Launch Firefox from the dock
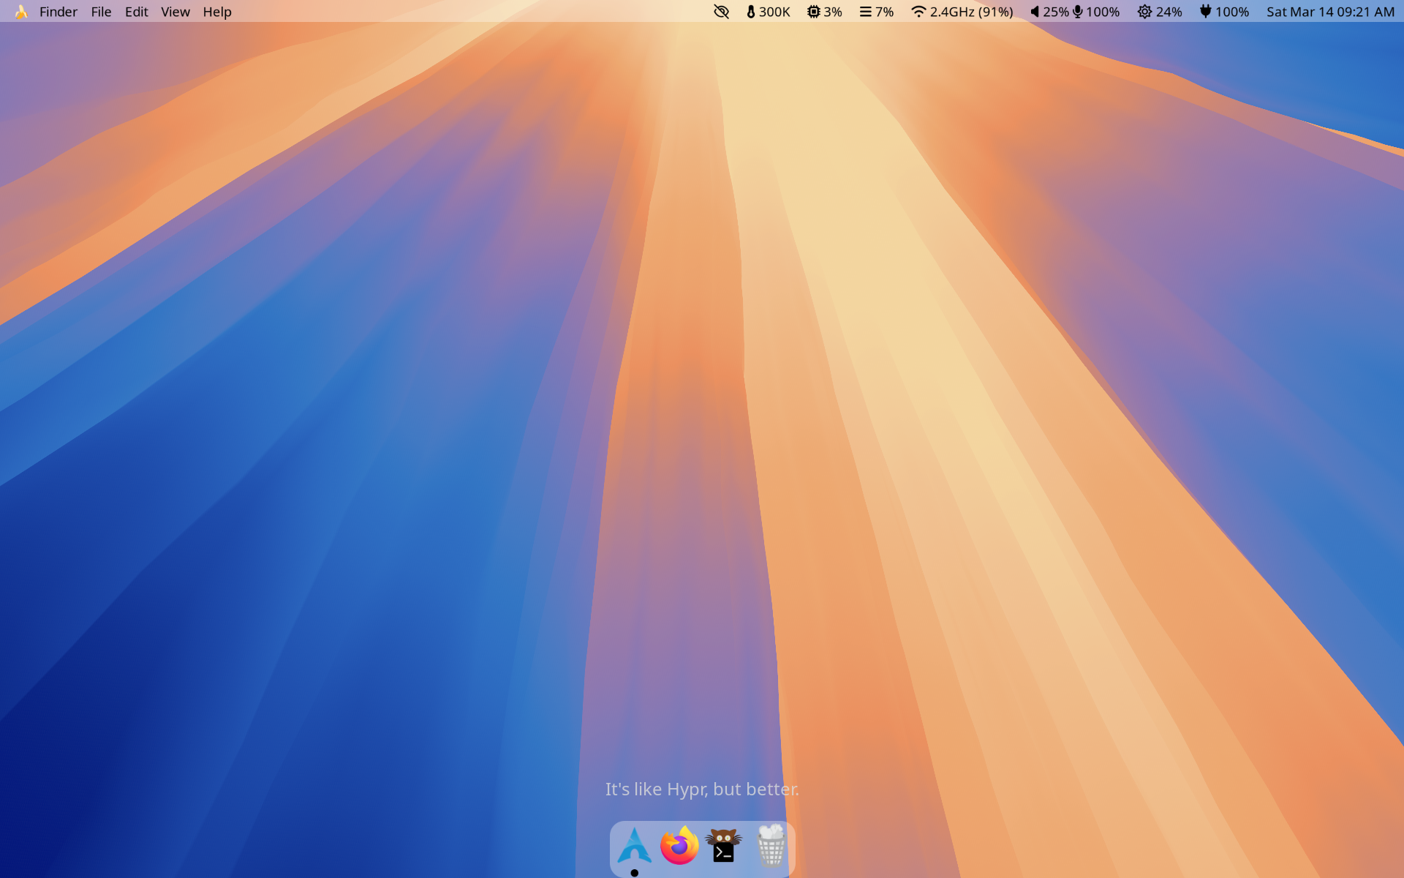 (x=679, y=846)
